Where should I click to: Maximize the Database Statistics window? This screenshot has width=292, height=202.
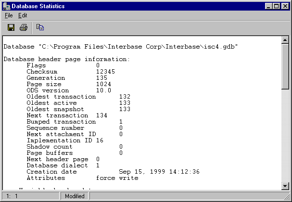[276, 6]
